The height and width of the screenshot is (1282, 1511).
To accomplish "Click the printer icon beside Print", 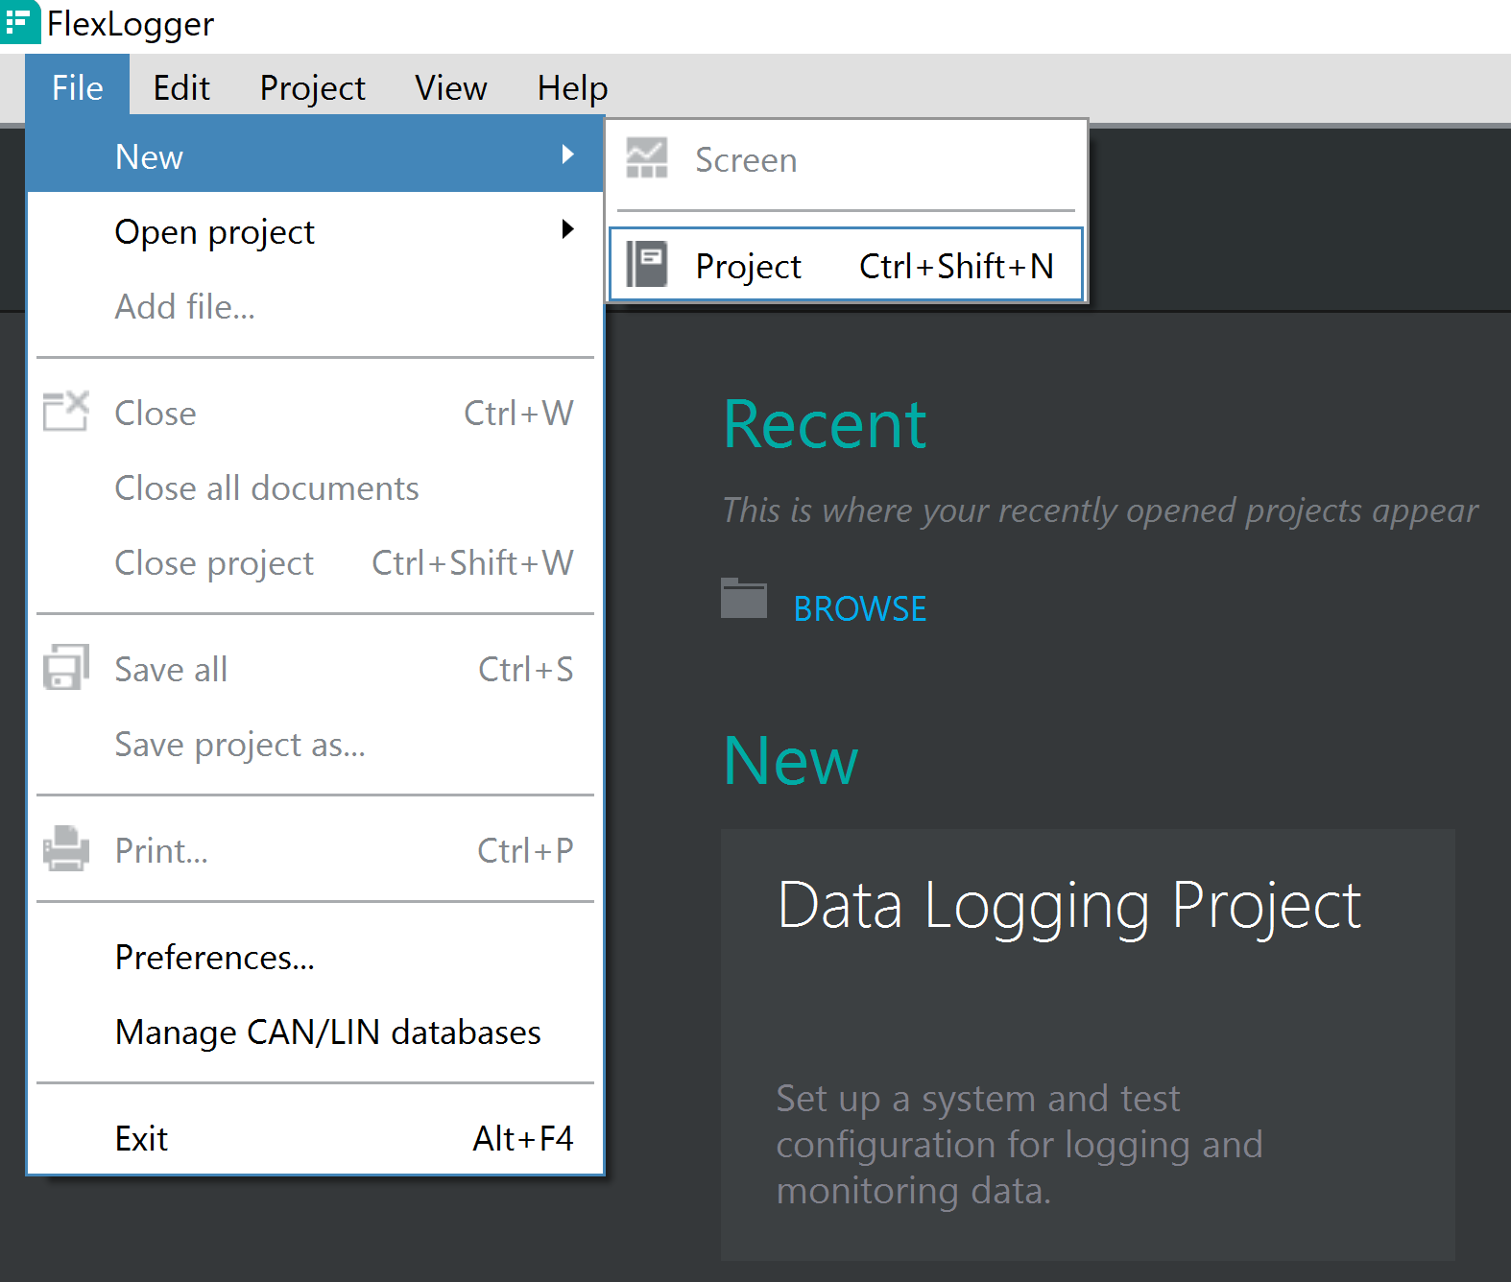I will click(x=66, y=848).
